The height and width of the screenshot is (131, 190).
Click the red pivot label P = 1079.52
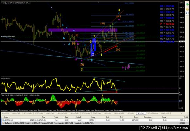coord(167,24)
